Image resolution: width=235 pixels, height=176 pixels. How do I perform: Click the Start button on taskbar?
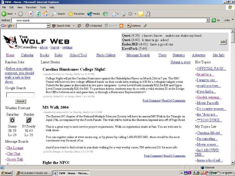pyautogui.click(x=6, y=173)
